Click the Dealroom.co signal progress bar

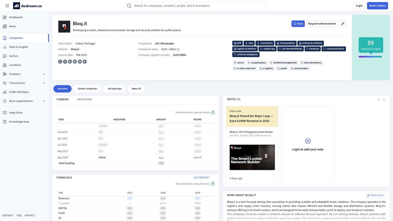click(370, 57)
